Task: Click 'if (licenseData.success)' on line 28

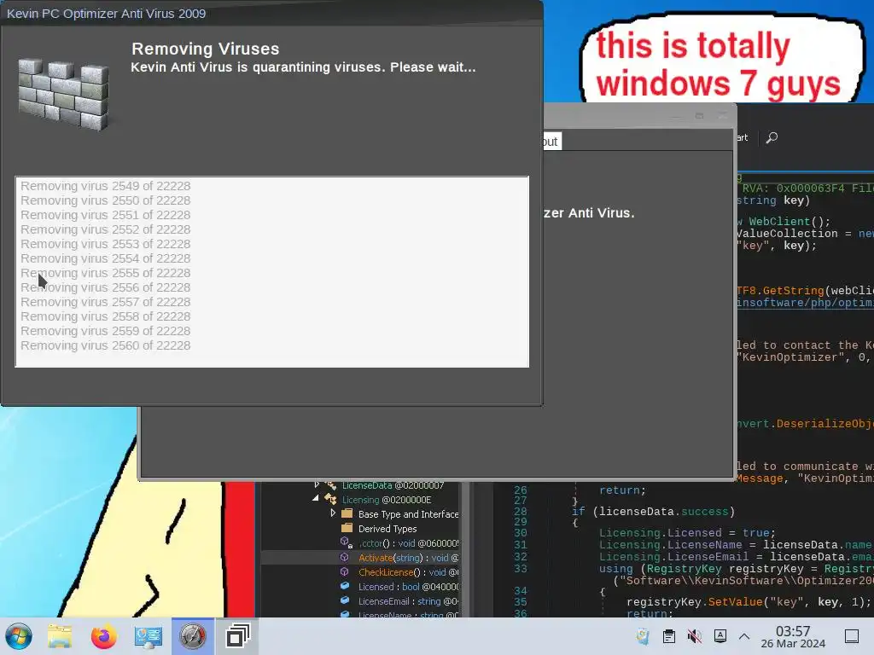Action: (x=653, y=512)
